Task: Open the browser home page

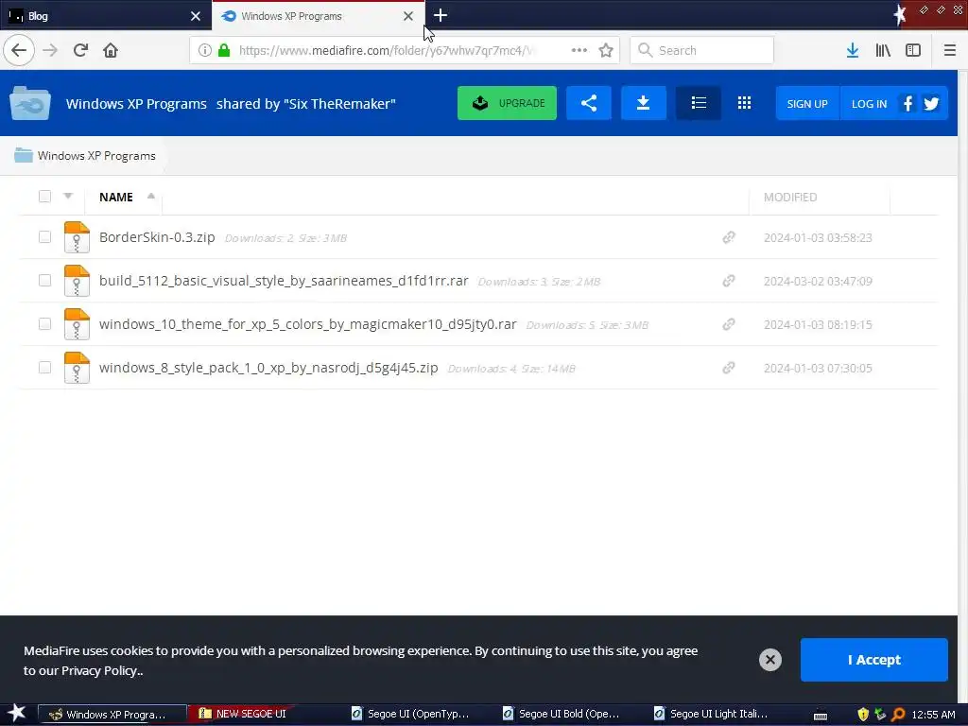Action: pyautogui.click(x=111, y=50)
